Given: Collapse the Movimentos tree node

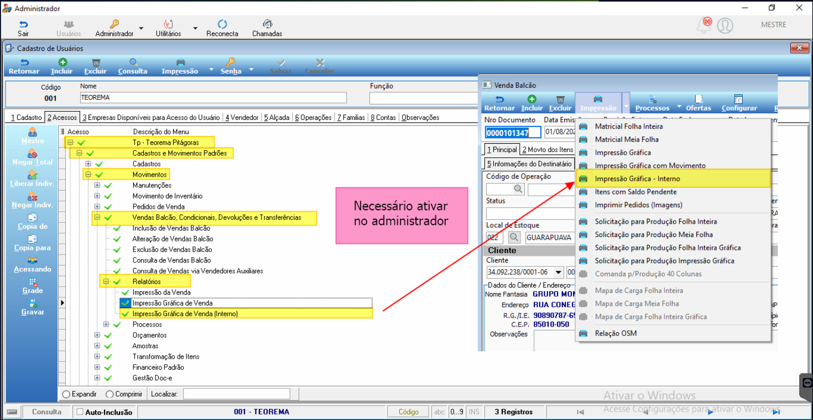Looking at the screenshot, I should coord(88,175).
